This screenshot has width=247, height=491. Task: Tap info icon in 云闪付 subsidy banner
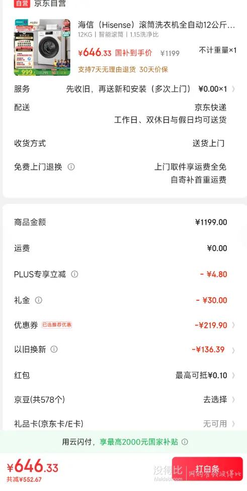click(x=185, y=442)
